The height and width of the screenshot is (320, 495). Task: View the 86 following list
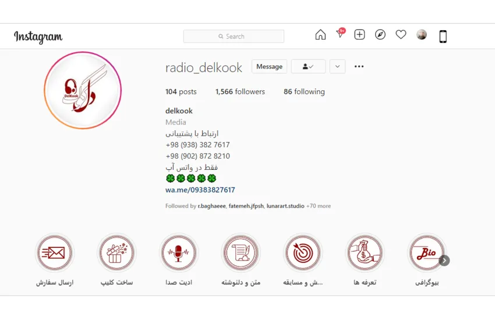coord(304,92)
